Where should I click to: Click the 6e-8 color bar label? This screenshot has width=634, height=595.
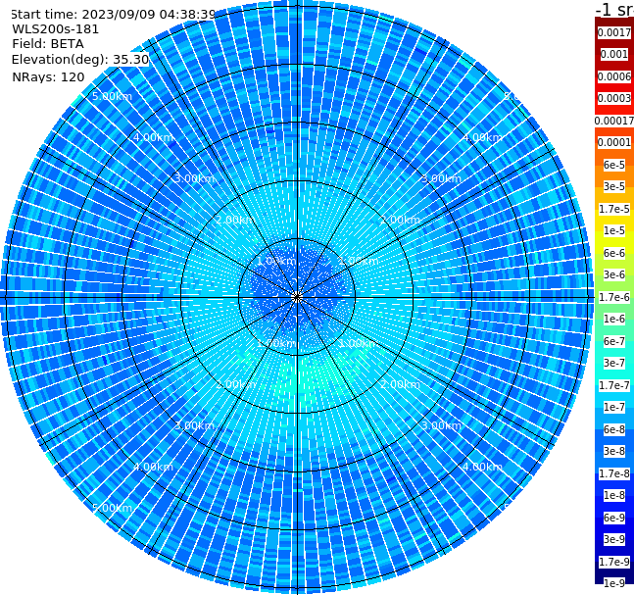click(614, 429)
